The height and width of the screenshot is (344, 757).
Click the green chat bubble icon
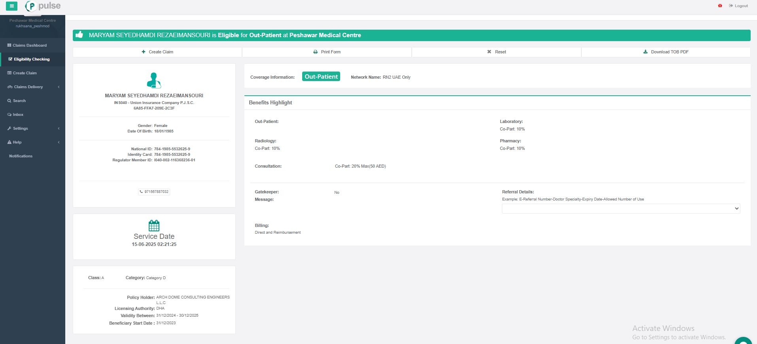click(x=743, y=340)
